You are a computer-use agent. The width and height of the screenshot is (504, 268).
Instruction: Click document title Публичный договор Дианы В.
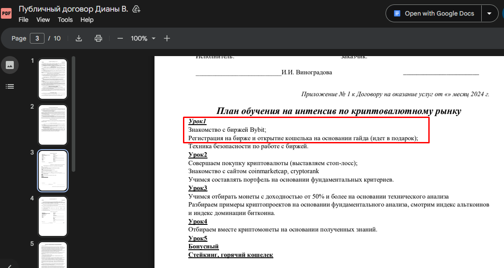(73, 9)
